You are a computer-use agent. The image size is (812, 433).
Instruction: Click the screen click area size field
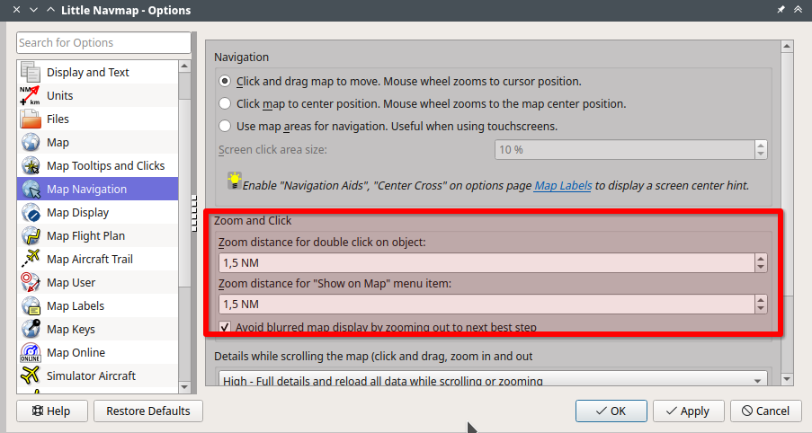coord(625,149)
